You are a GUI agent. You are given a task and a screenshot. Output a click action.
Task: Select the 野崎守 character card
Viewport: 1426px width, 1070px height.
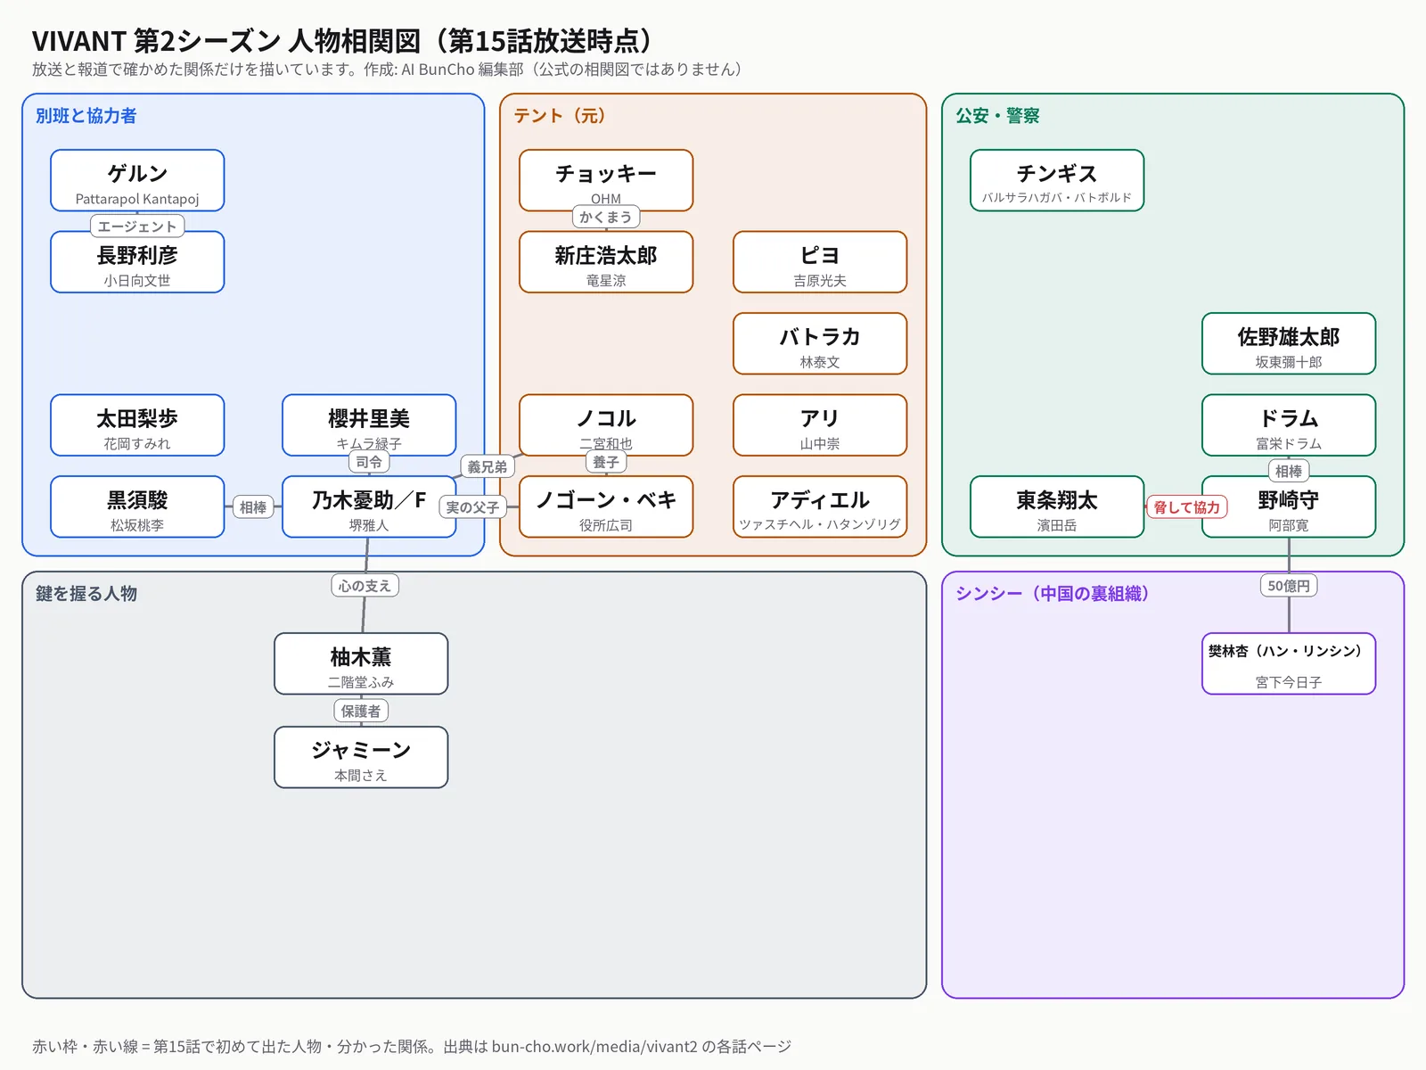(x=1289, y=506)
